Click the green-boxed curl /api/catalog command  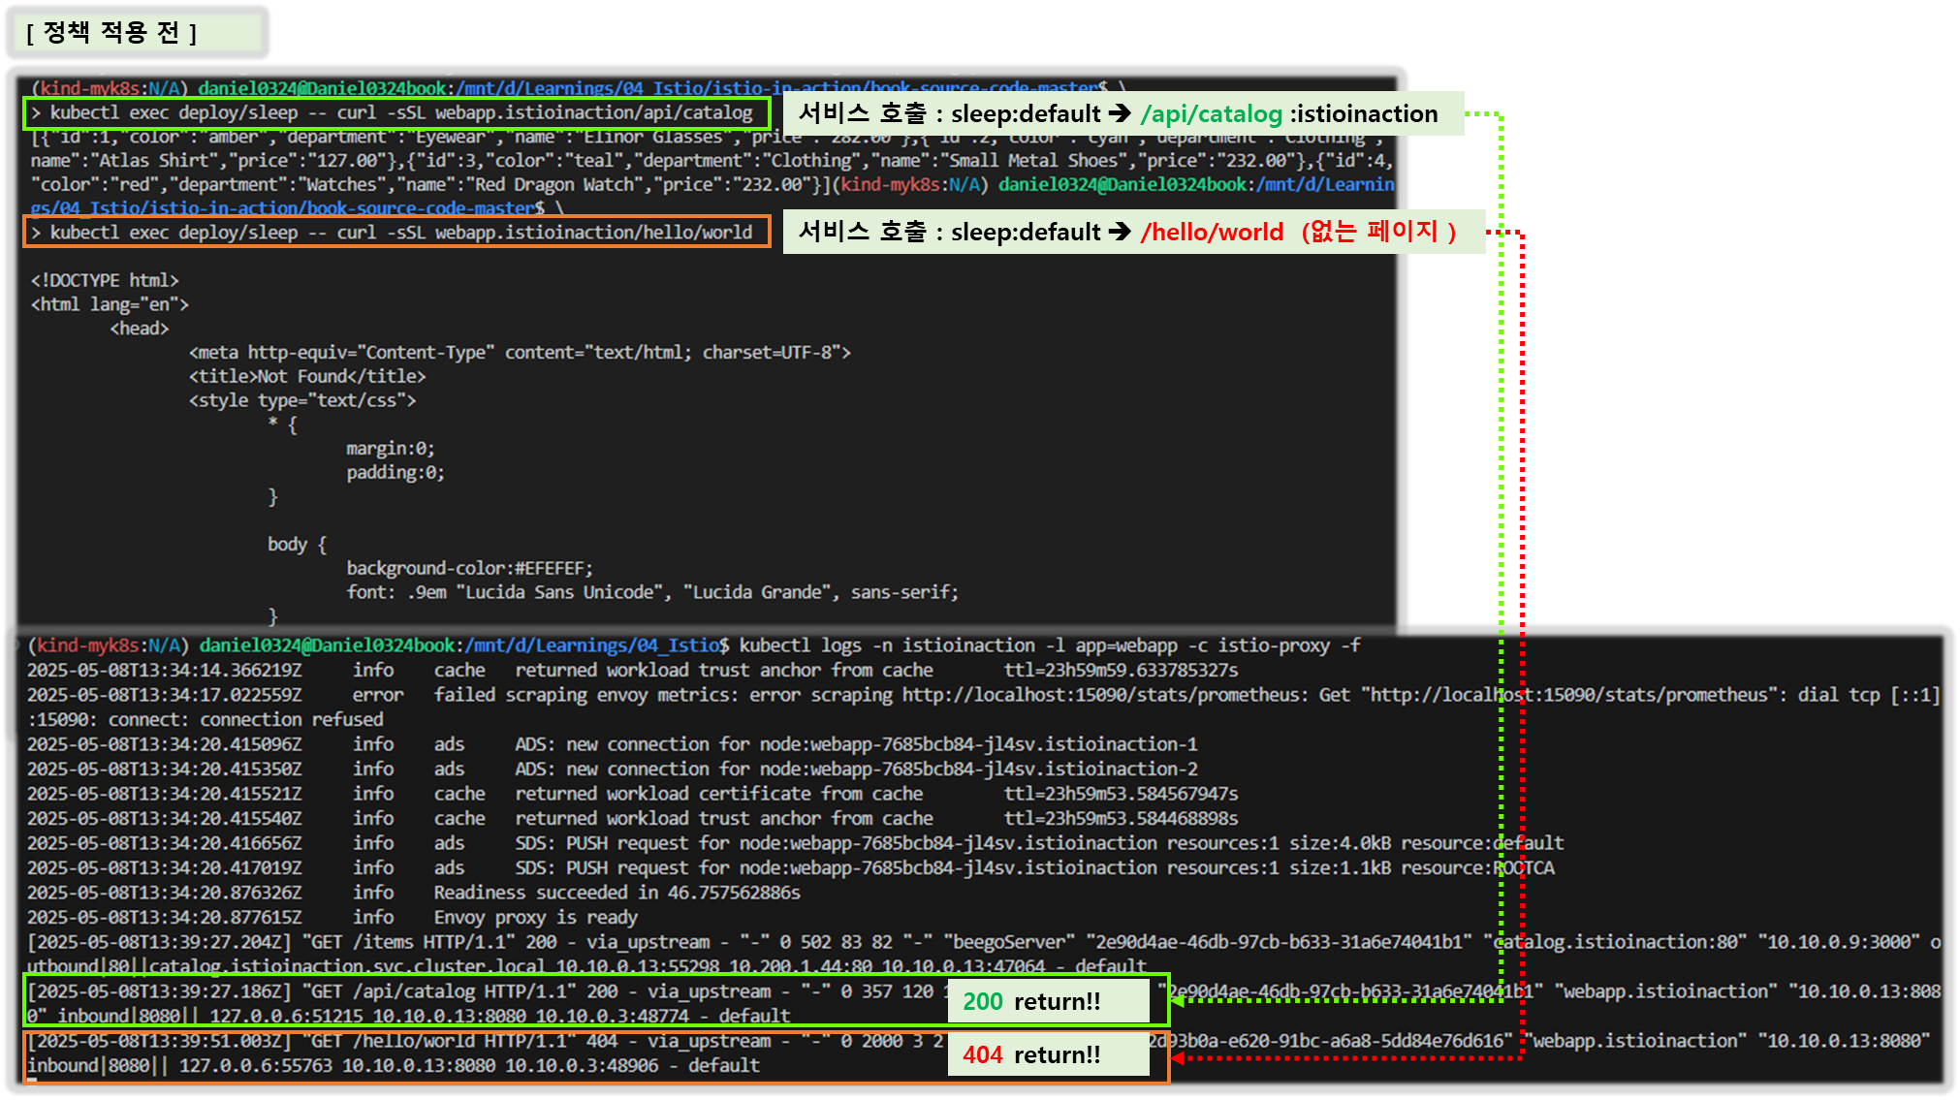point(397,113)
